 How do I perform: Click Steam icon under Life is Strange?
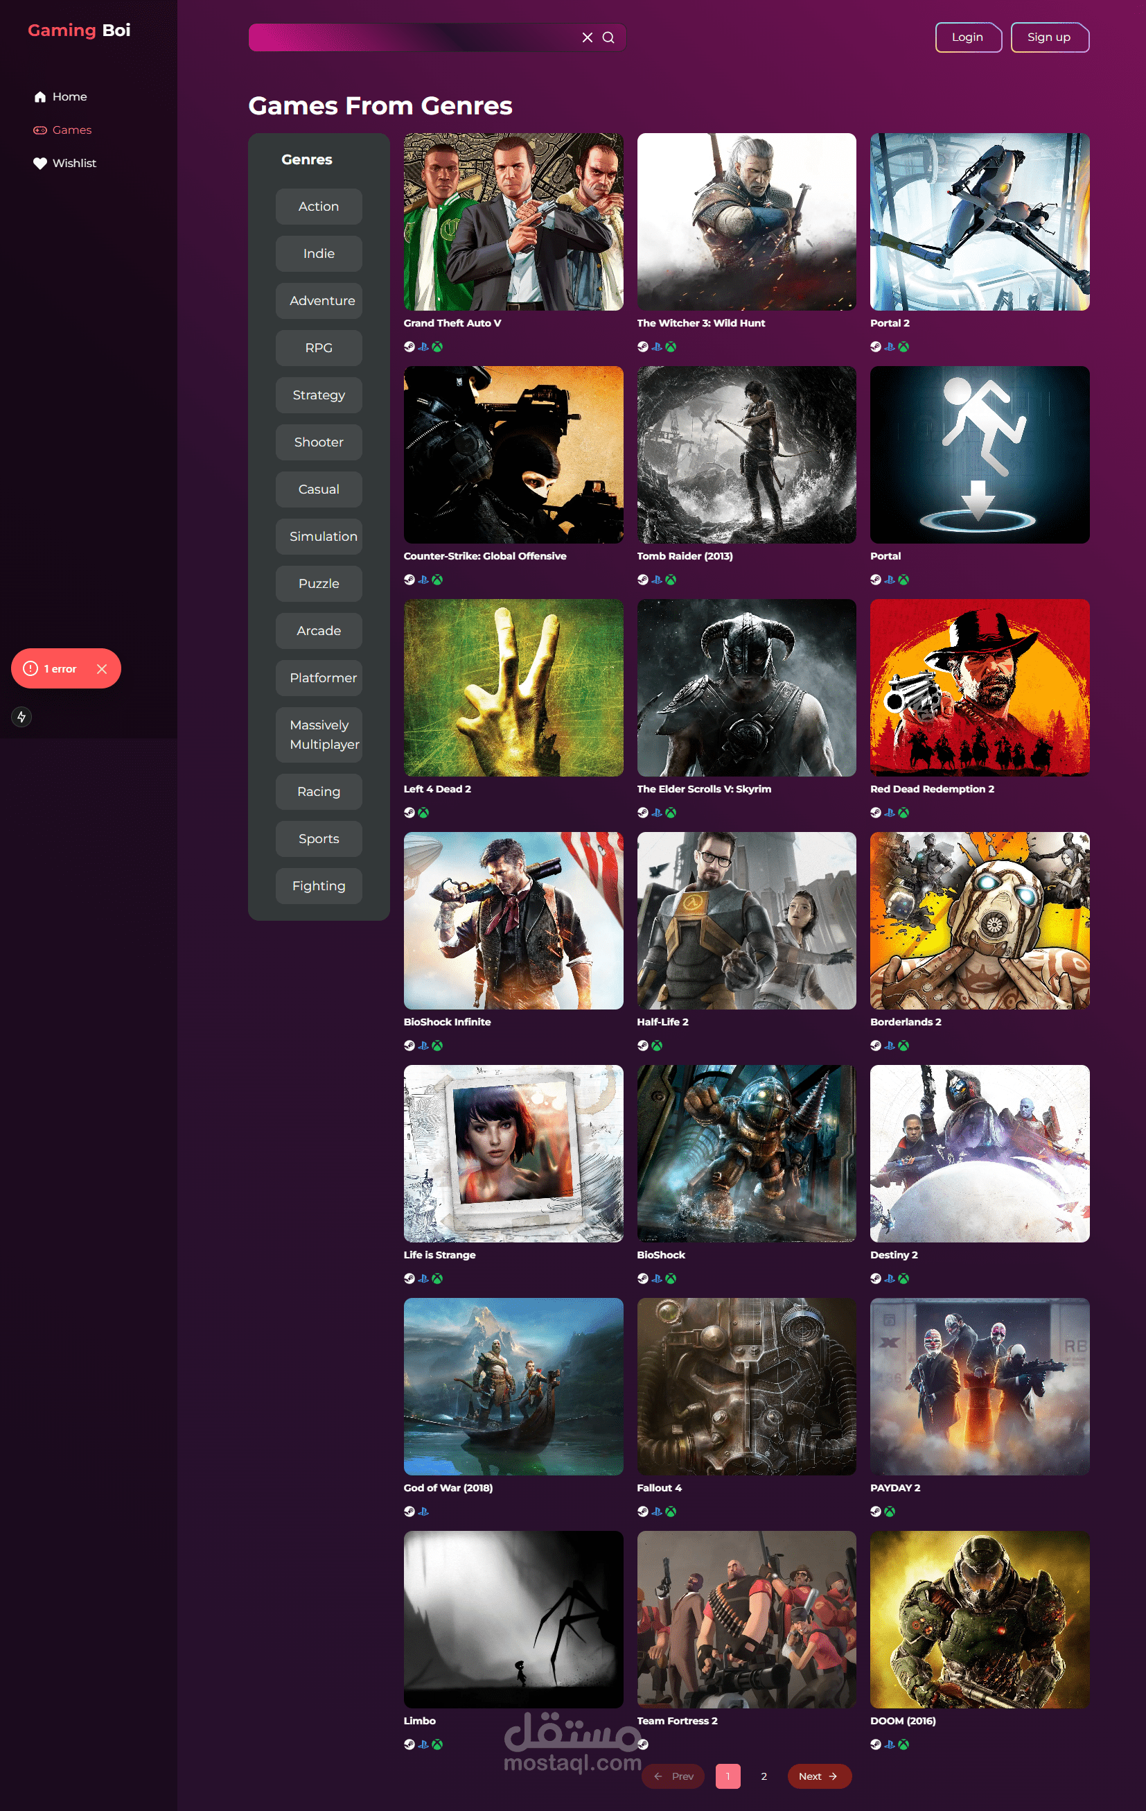[x=409, y=1279]
